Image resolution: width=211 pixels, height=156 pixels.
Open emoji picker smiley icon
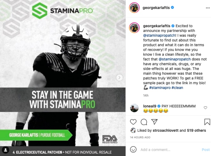click(x=133, y=149)
